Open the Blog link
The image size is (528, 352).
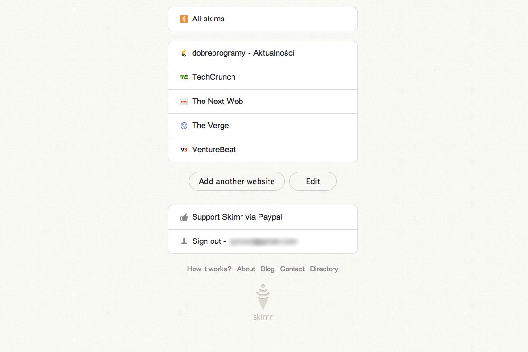[x=268, y=269]
